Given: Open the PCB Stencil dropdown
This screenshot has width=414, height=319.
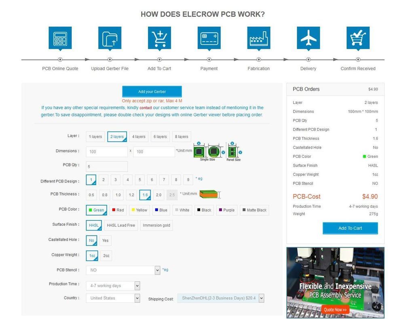Looking at the screenshot, I should pyautogui.click(x=123, y=270).
